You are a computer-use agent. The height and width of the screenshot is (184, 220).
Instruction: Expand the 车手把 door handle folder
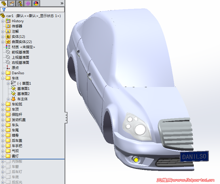click(3, 146)
